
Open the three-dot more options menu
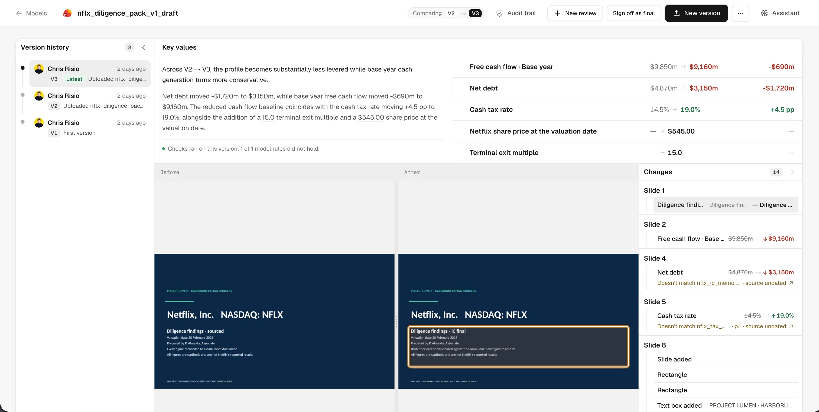(740, 13)
